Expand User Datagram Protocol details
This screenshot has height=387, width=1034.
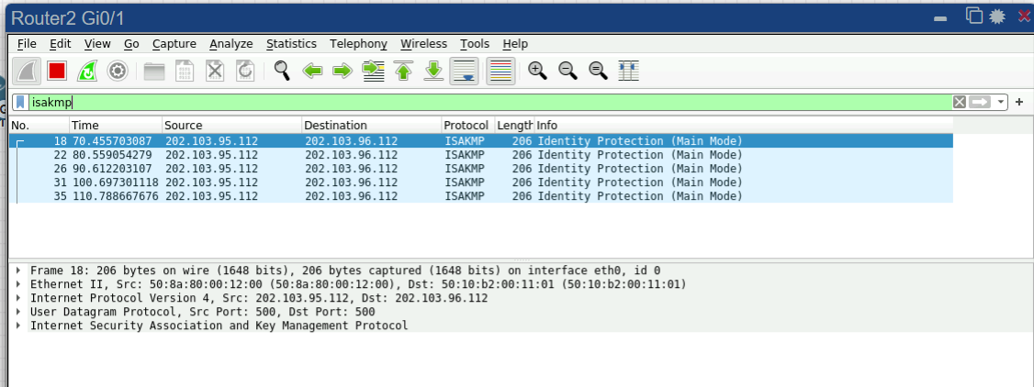coord(17,312)
